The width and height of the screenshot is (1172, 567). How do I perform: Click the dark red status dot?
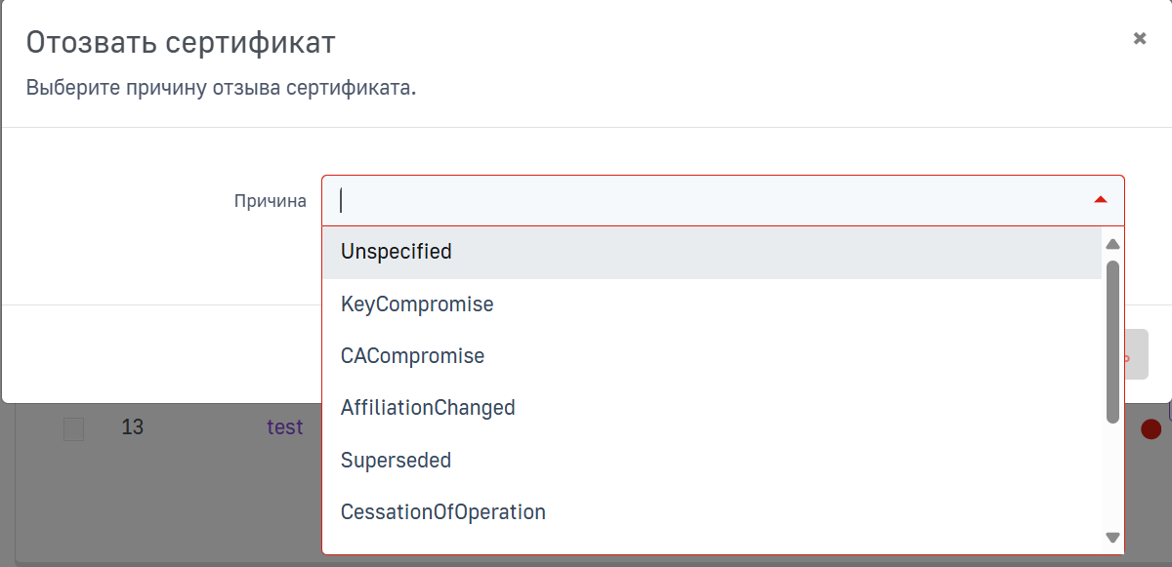pyautogui.click(x=1151, y=428)
